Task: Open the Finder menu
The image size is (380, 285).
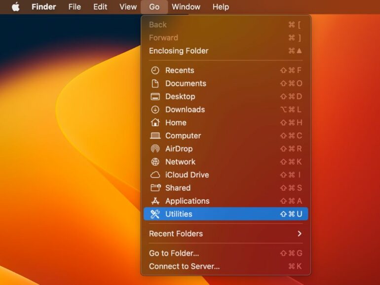Action: coord(43,7)
